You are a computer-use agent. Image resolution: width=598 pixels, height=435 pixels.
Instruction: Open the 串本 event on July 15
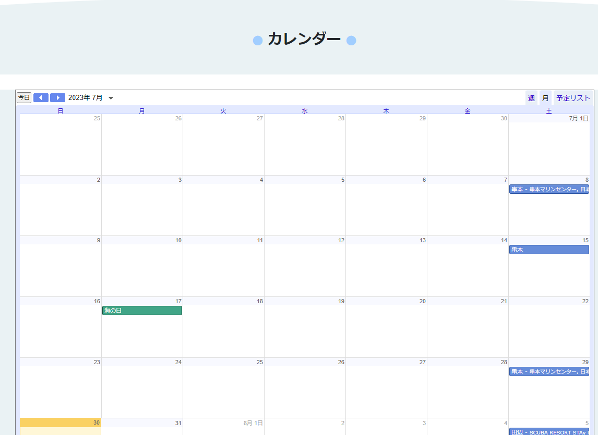(x=548, y=250)
